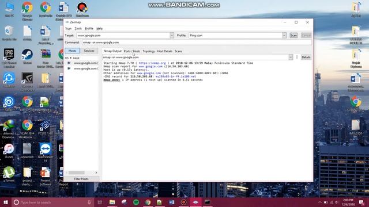Expand the Target dropdown arrow
The height and width of the screenshot is (207, 369).
172,36
